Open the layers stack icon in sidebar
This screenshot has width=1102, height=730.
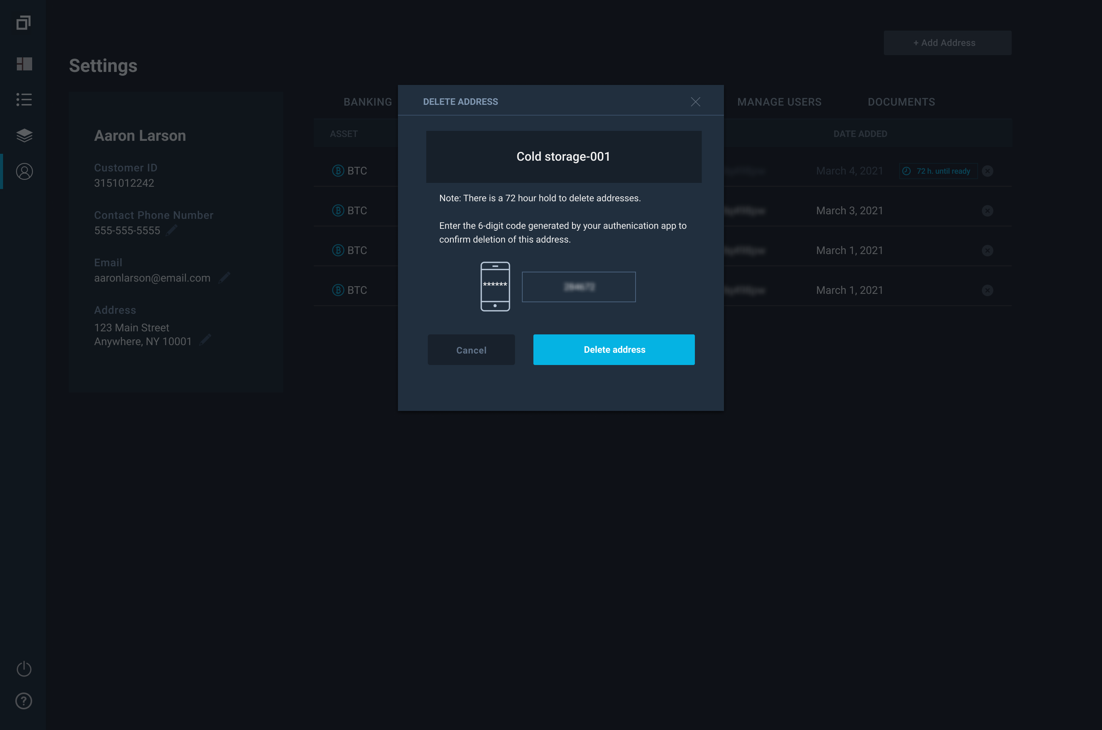click(x=24, y=135)
